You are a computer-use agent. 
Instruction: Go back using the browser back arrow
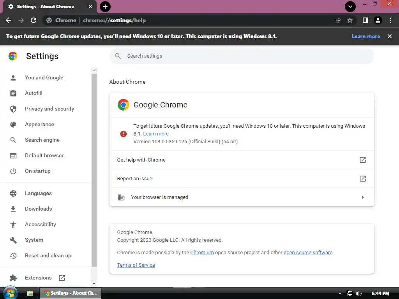pyautogui.click(x=9, y=20)
